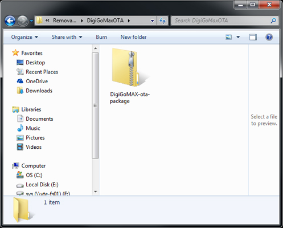Click the Music note icon
The image size is (283, 228).
(x=20, y=128)
